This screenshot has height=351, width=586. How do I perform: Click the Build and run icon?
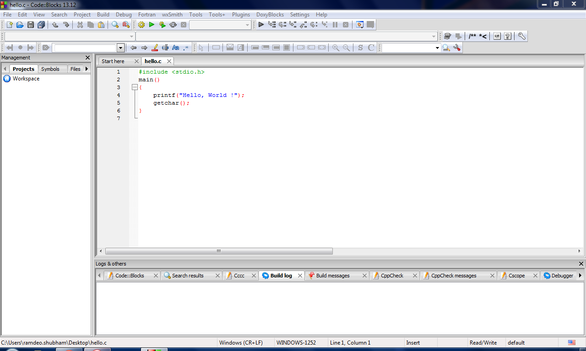point(162,25)
